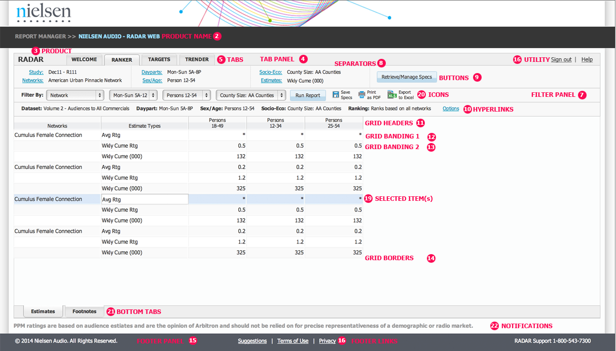This screenshot has height=351, width=616.
Task: Switch to the Trender tab
Action: coord(197,59)
